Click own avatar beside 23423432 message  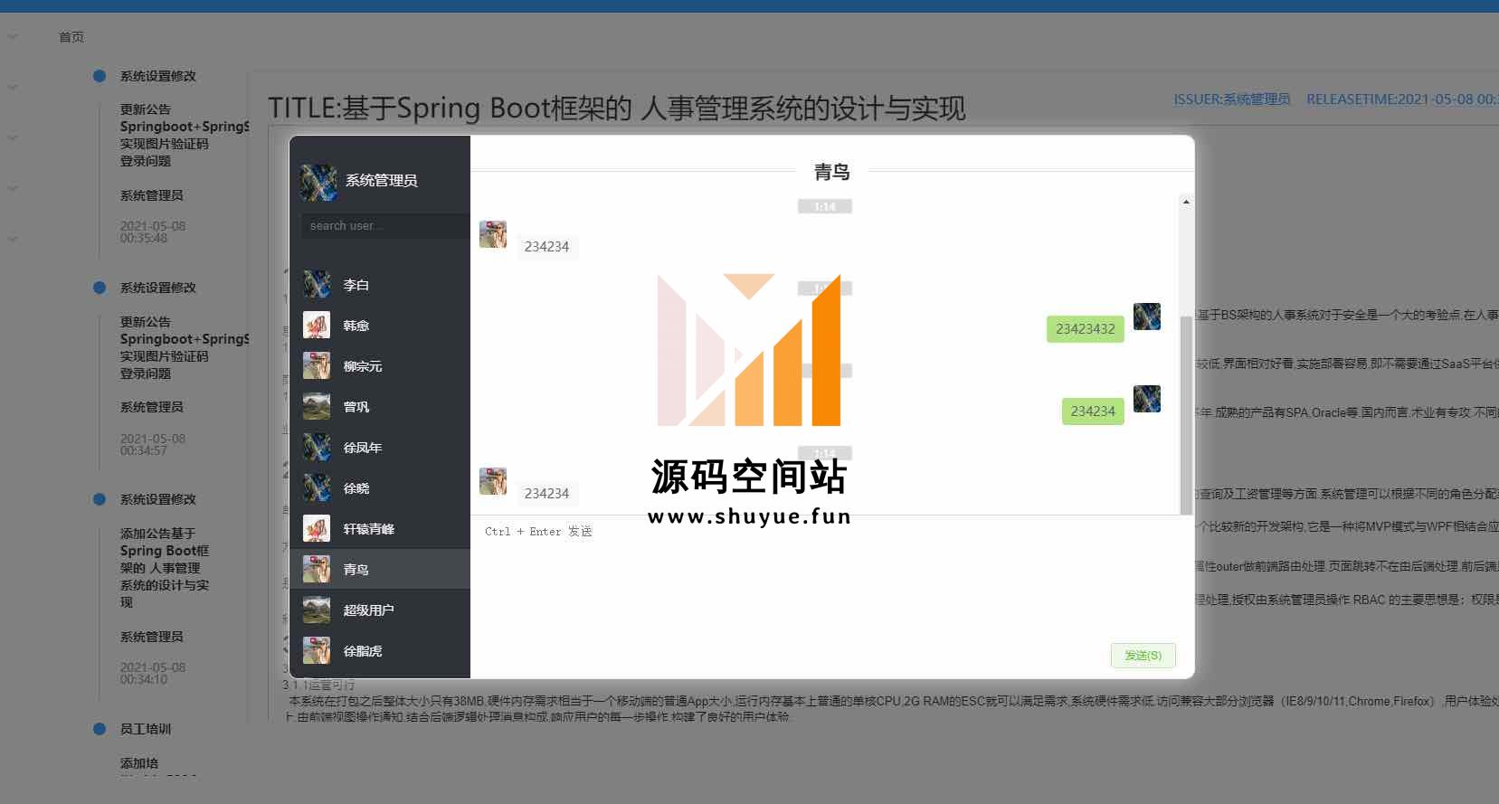(1147, 317)
